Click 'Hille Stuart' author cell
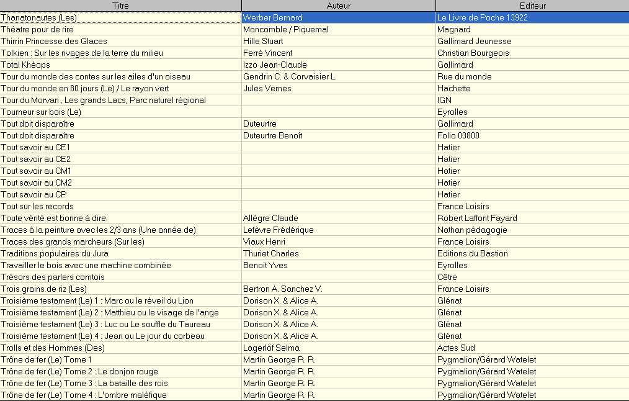Screen dimensions: 629x401 [339, 42]
